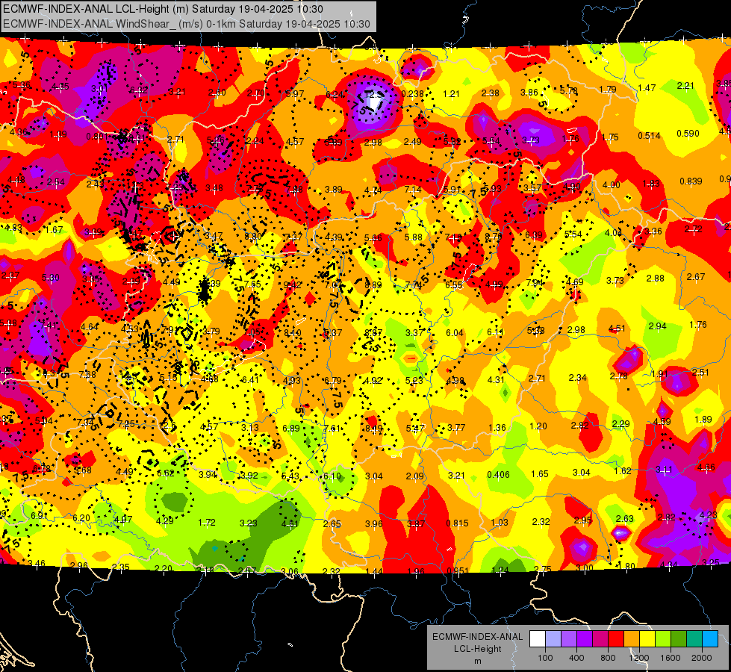Click the map value 5.23

(414, 381)
